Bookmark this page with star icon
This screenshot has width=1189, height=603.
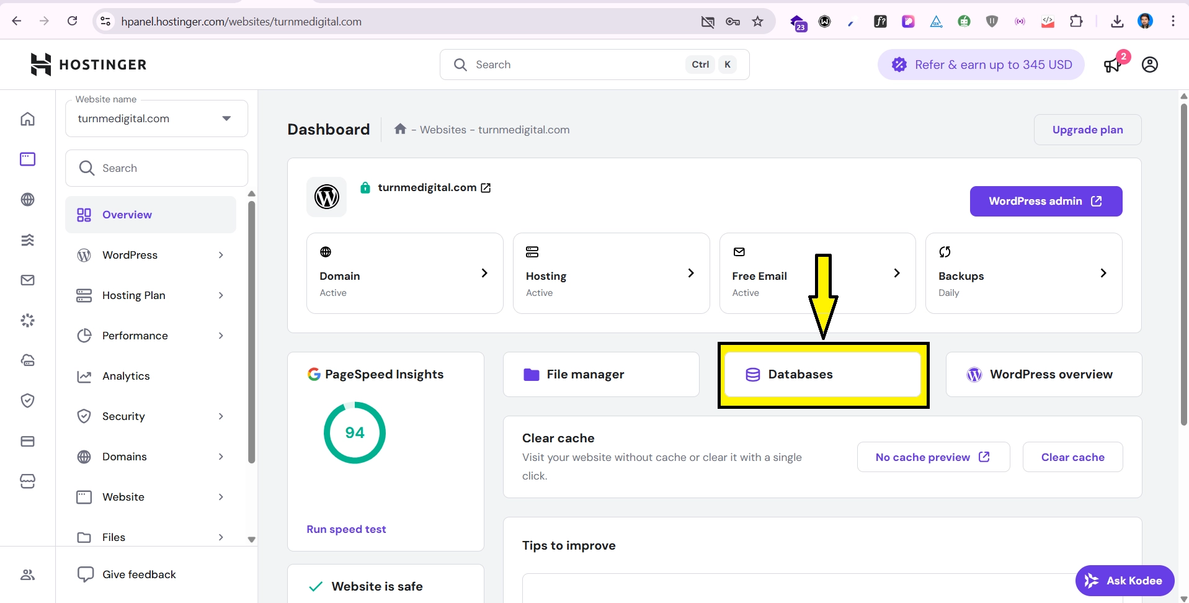tap(757, 22)
